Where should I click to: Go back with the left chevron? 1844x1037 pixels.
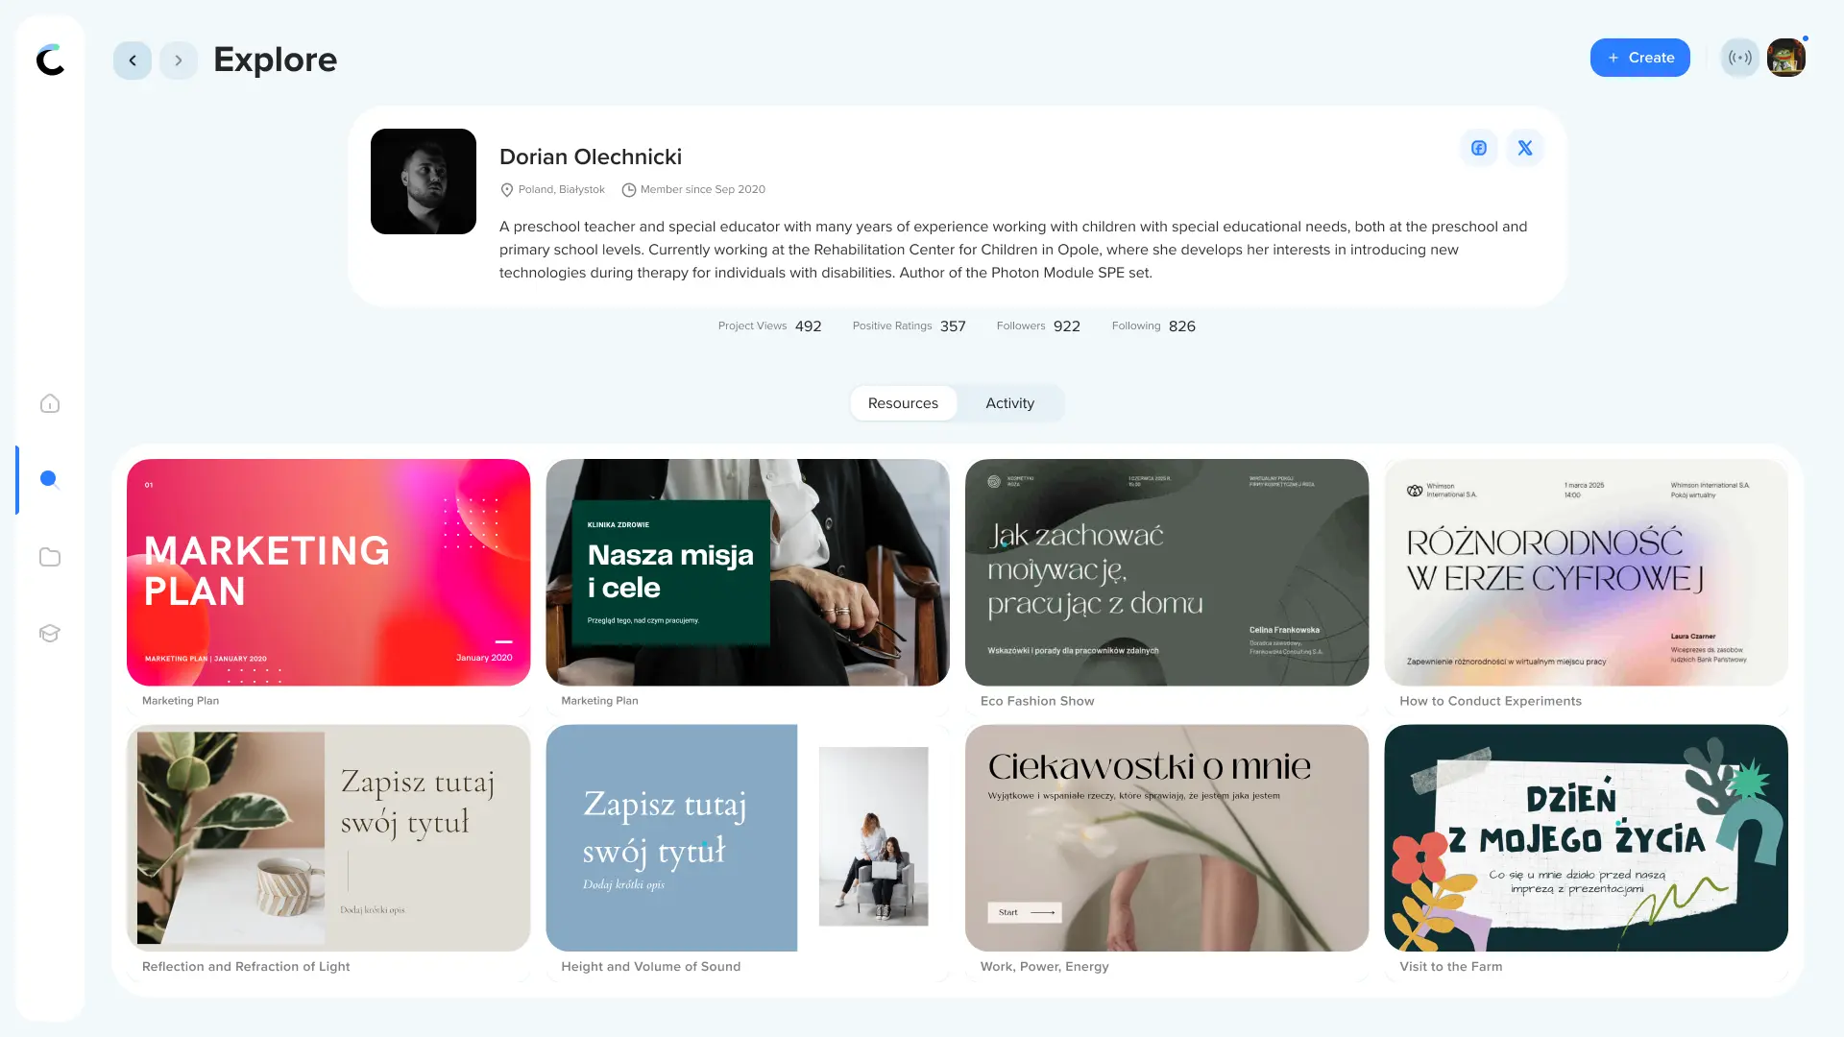[x=133, y=60]
